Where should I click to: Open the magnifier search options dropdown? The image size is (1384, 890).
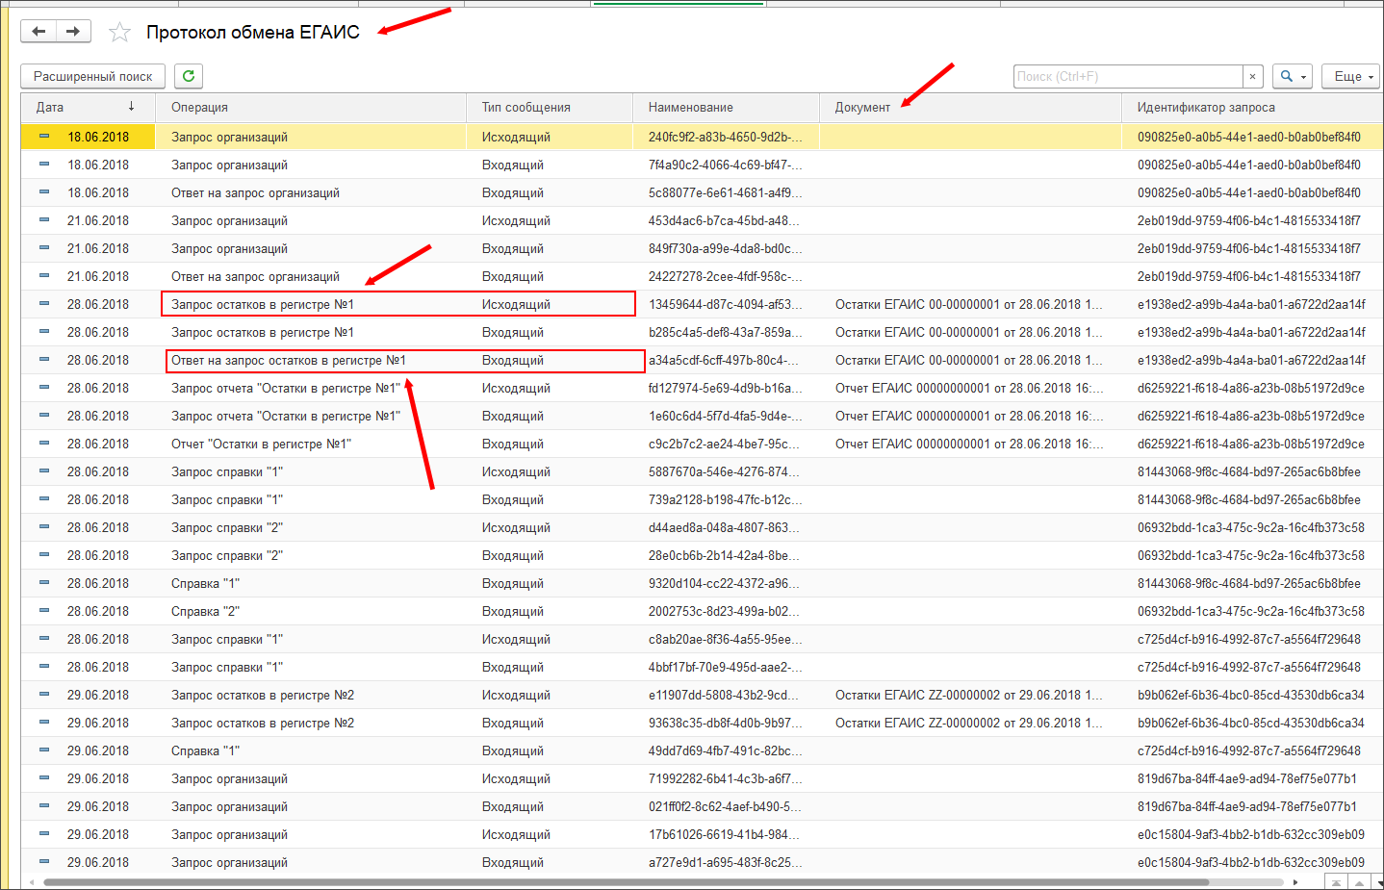pyautogui.click(x=1292, y=76)
